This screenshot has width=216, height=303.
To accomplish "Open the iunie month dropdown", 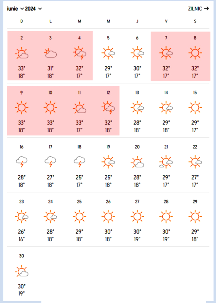I will click(x=15, y=9).
